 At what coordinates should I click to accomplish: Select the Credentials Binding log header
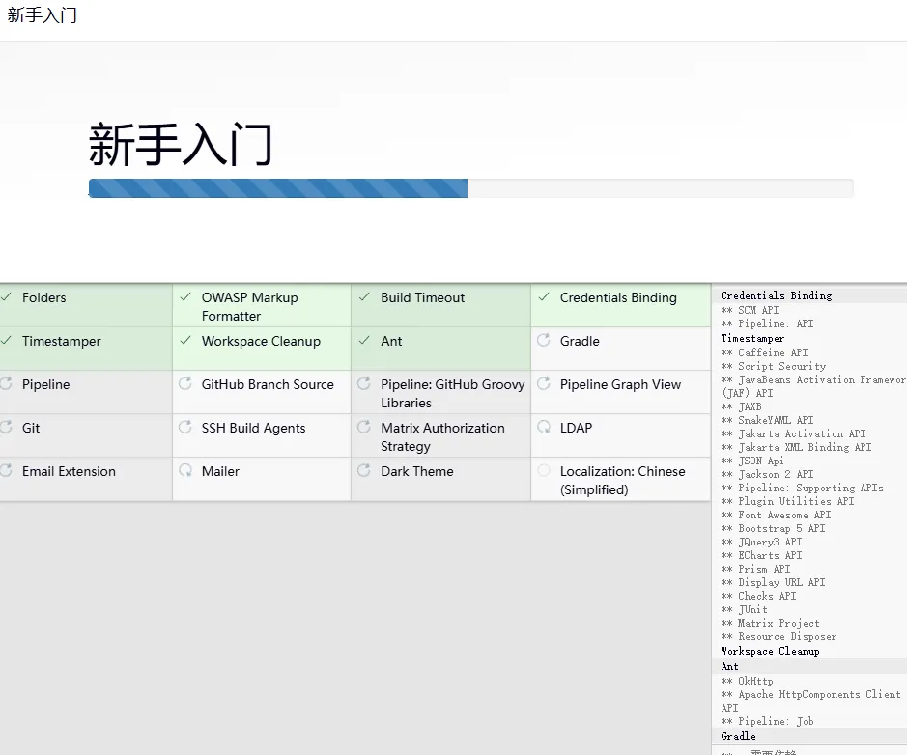[777, 295]
